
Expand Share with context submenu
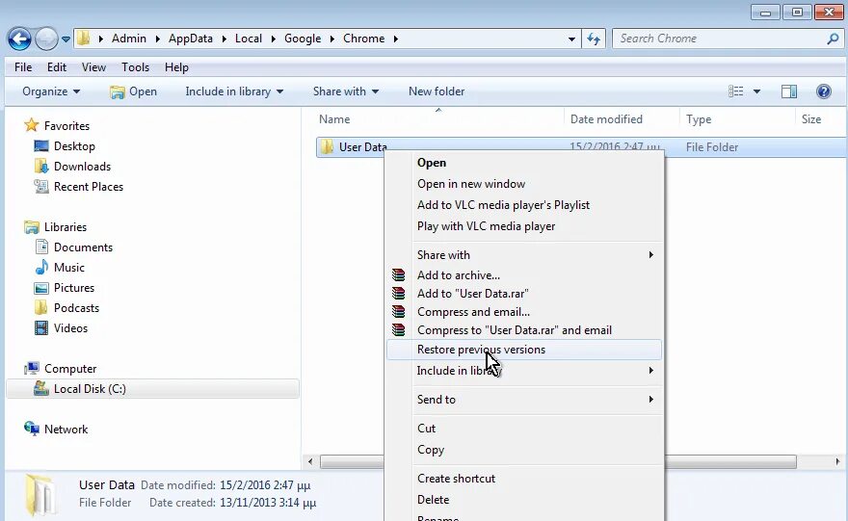[524, 254]
